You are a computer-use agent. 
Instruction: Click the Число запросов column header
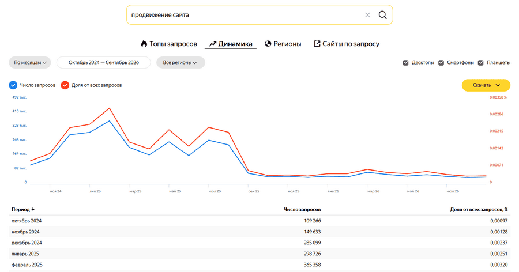click(302, 209)
